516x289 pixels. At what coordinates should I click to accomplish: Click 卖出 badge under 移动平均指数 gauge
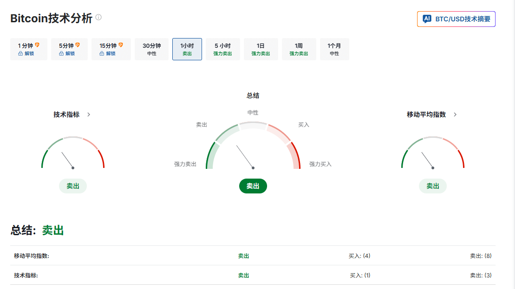pos(433,186)
